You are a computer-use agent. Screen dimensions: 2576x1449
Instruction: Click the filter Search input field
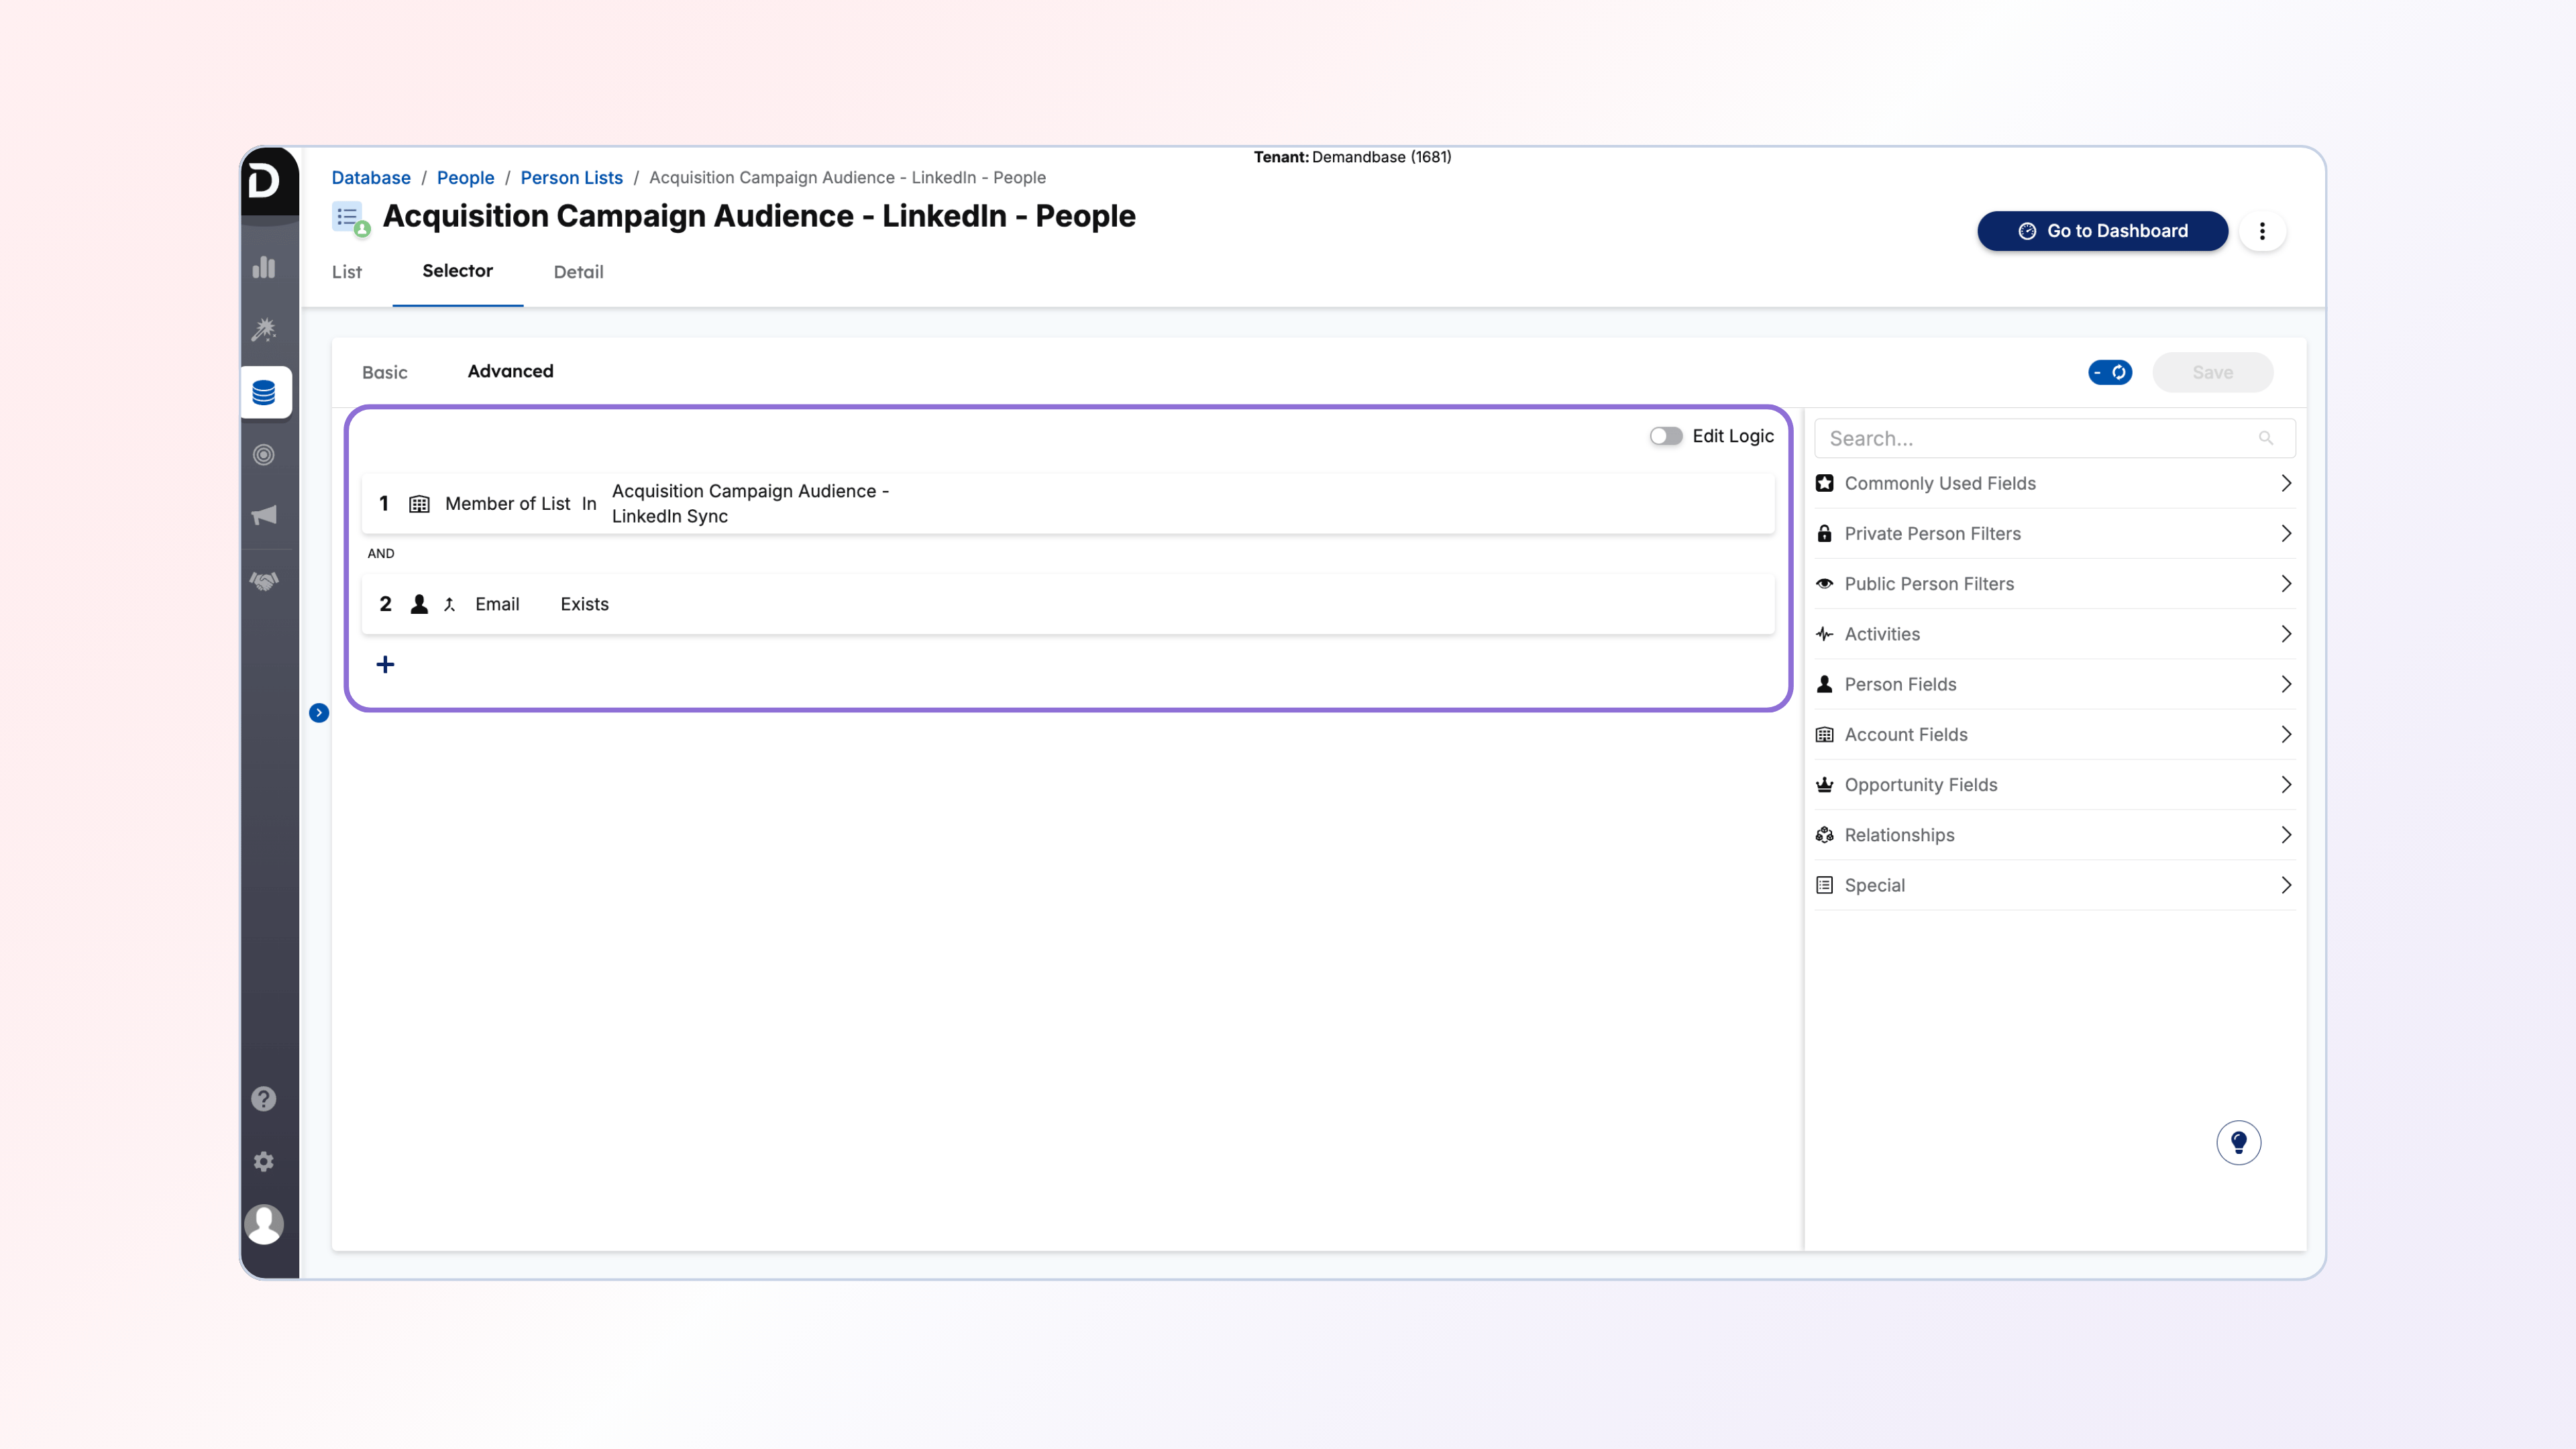click(2038, 438)
